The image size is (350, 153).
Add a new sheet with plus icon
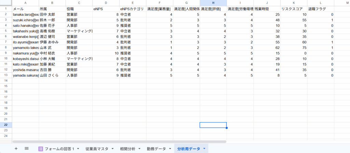pos(16,149)
